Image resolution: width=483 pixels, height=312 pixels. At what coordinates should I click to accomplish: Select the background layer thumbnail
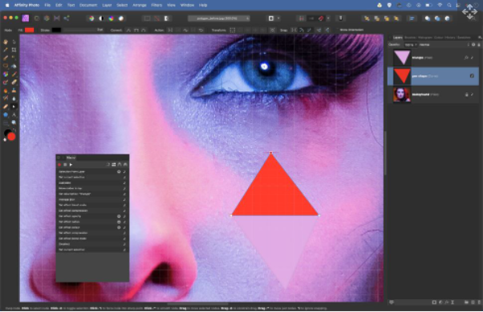tap(402, 94)
